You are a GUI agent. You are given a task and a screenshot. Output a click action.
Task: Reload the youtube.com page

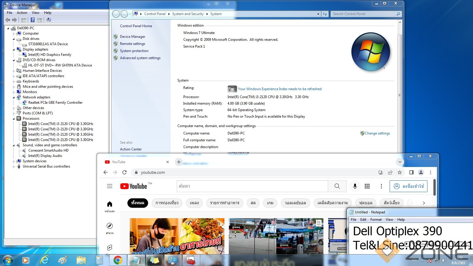point(124,172)
